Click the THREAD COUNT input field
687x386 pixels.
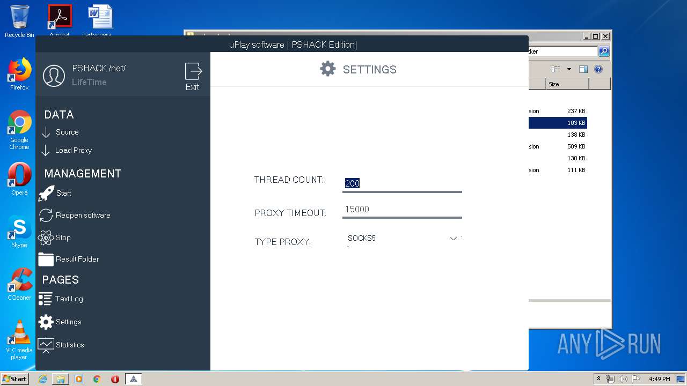click(x=402, y=183)
